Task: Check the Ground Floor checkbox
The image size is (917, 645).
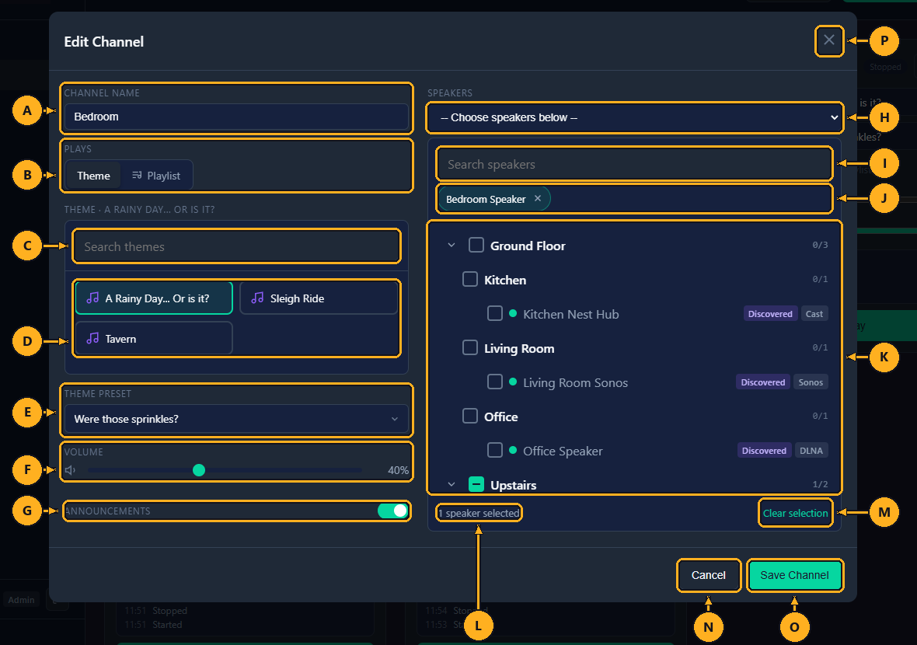Action: click(476, 245)
